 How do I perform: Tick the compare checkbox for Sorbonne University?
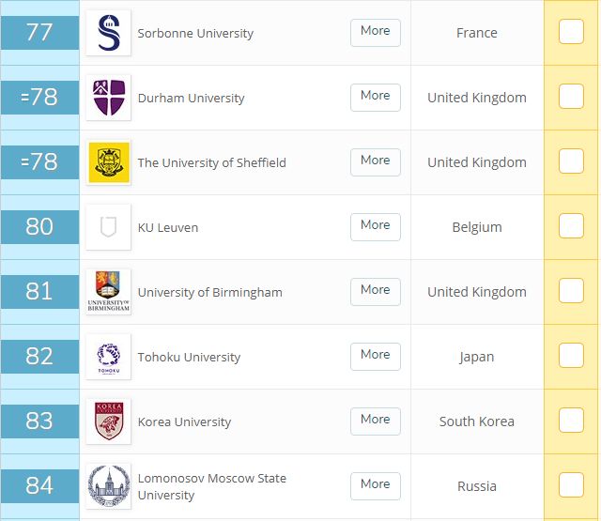pyautogui.click(x=571, y=32)
